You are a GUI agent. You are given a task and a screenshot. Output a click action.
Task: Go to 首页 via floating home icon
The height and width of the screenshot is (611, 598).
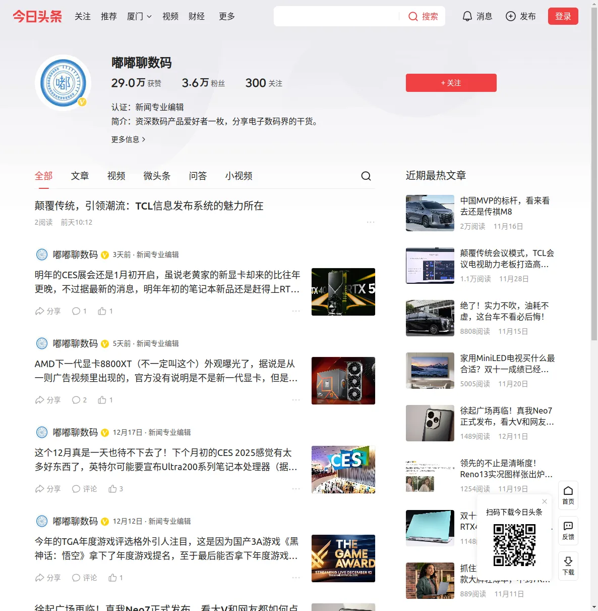pos(568,495)
